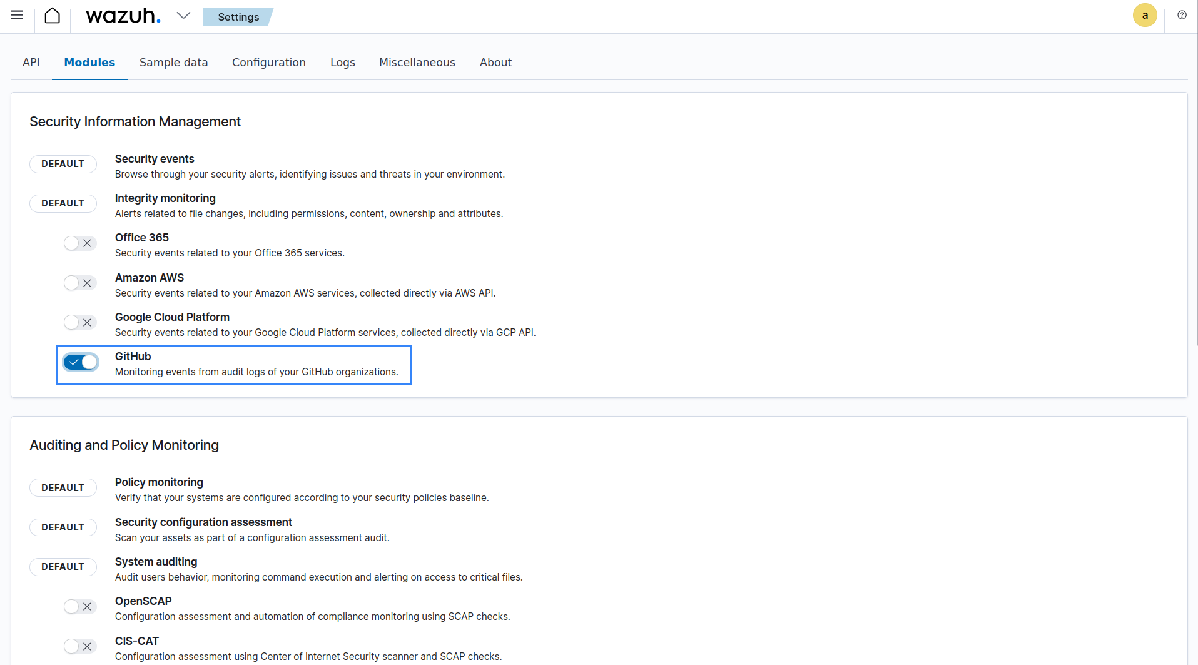
Task: Click the Amazon AWS services description
Action: 305,293
